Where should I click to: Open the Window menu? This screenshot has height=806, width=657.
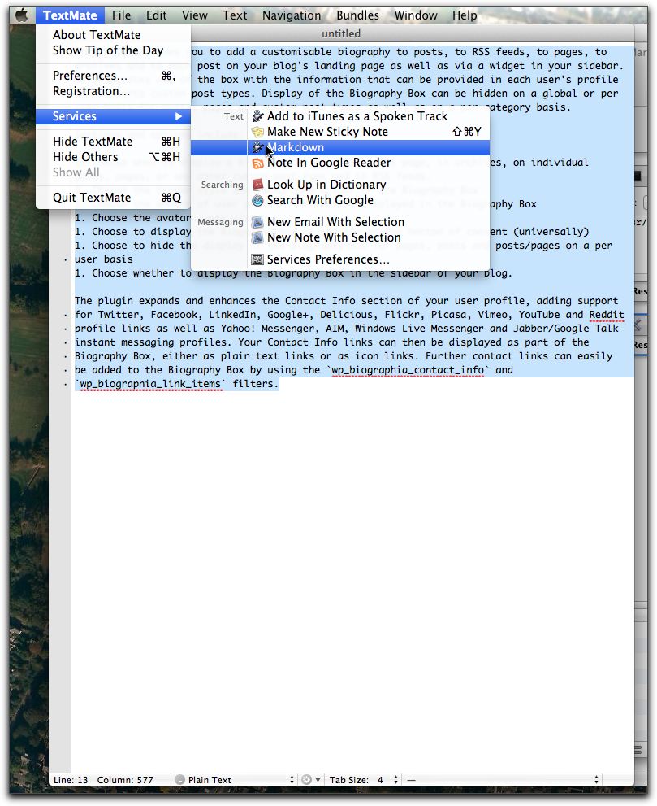[416, 15]
